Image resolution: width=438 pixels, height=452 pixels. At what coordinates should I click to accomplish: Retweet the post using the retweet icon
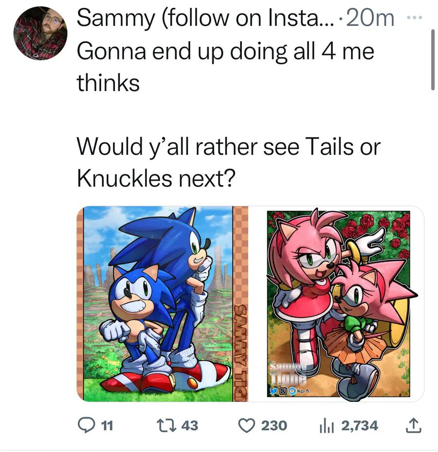click(166, 426)
